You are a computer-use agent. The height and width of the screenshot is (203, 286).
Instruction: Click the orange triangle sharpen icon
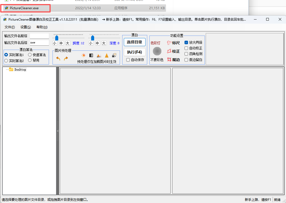tap(106, 55)
